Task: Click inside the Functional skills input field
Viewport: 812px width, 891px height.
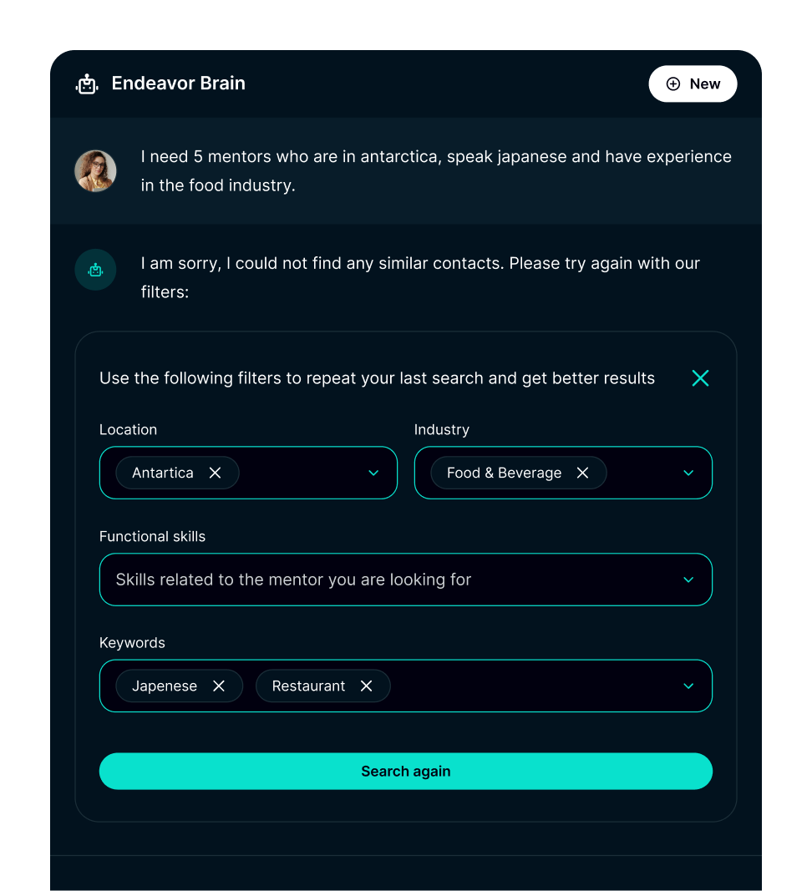Action: click(x=334, y=580)
